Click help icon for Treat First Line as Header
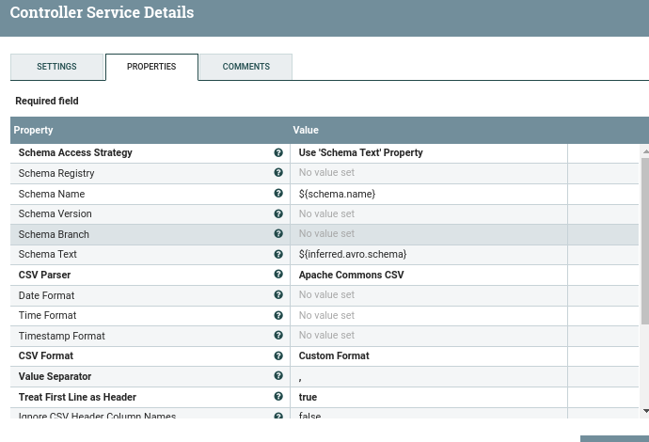The image size is (649, 442). click(x=278, y=397)
